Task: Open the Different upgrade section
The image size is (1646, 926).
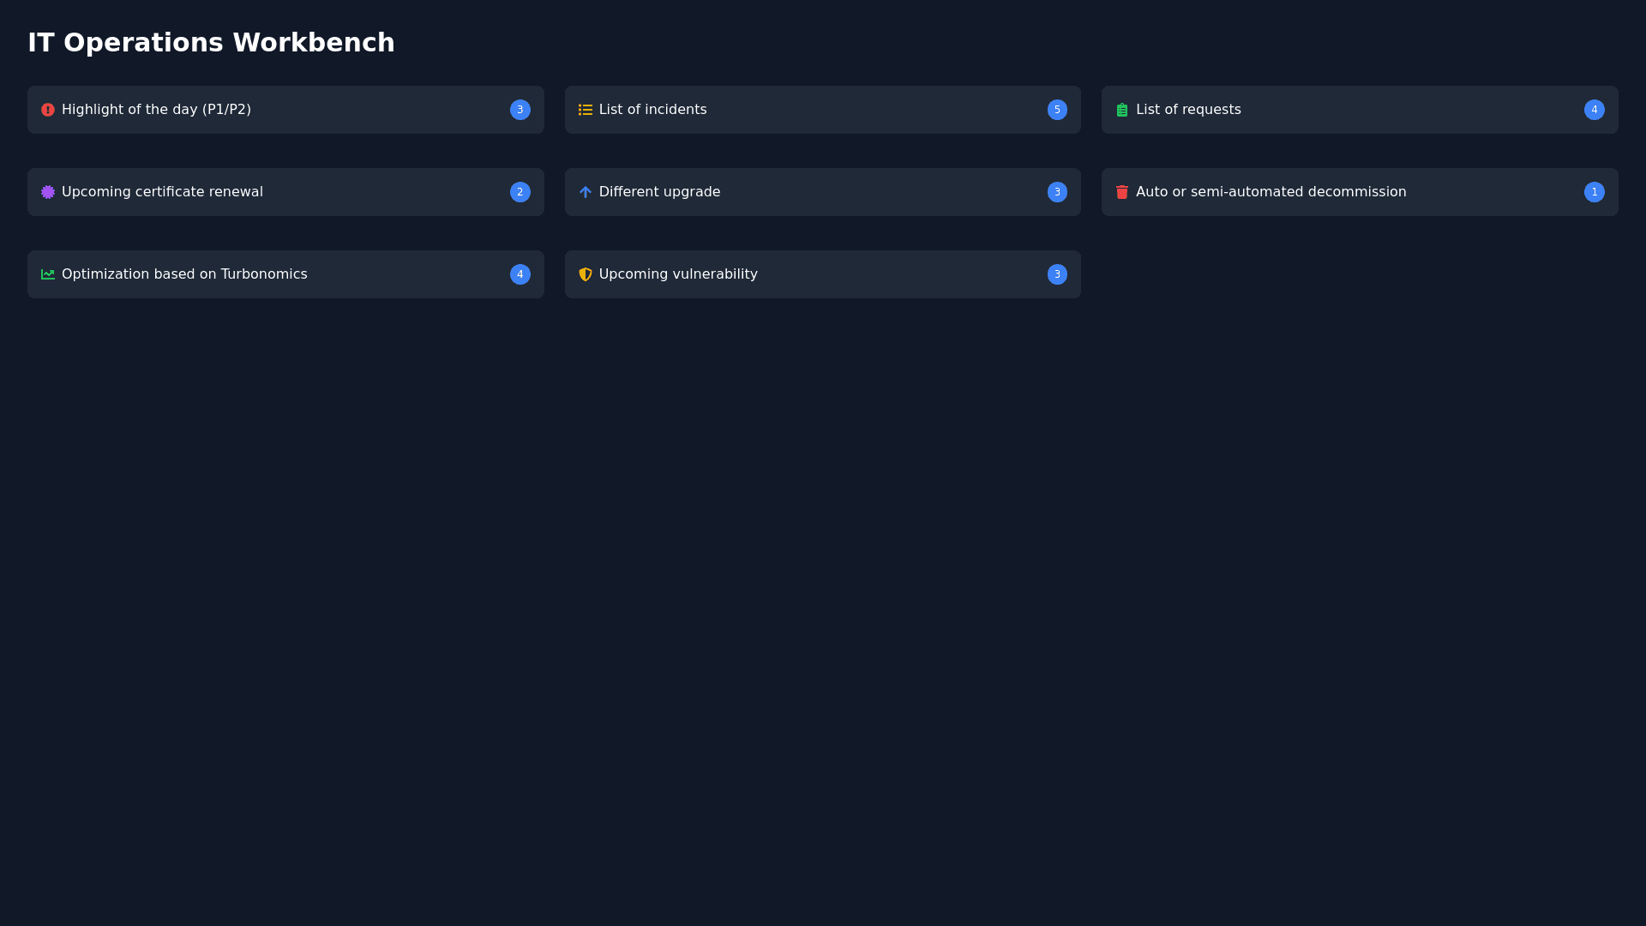Action: (x=659, y=192)
